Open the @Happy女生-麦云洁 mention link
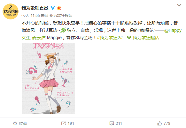The height and width of the screenshot is (128, 186). [101, 34]
